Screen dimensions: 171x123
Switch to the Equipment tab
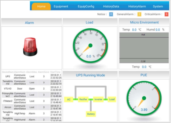[x=61, y=6]
